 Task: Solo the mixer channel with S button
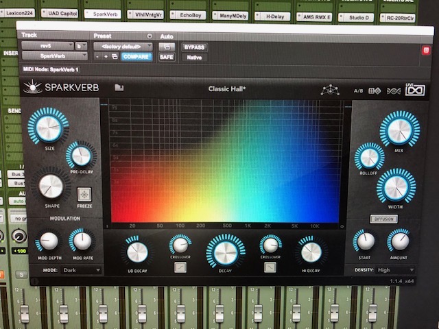(x=21, y=274)
